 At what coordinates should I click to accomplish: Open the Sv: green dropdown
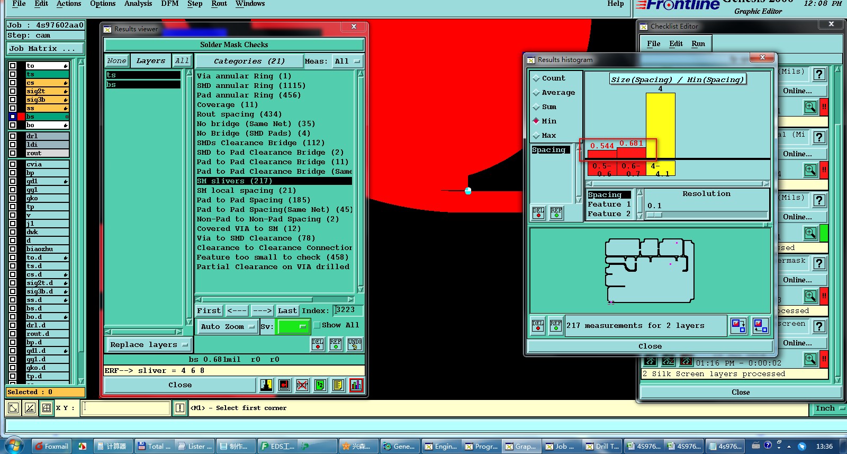[x=294, y=326]
